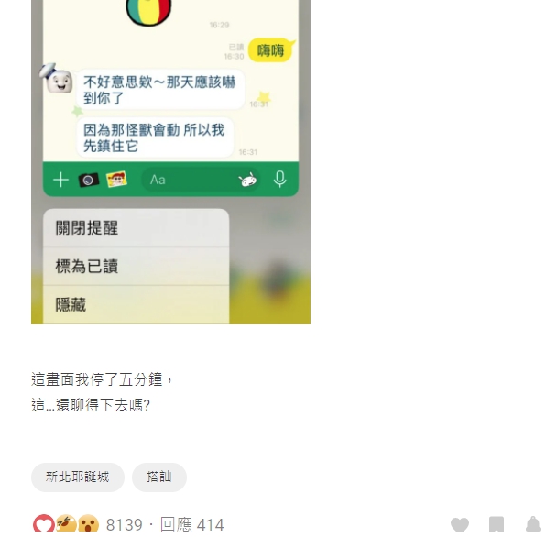
Task: Choose 隱藏 from the context menu
Action: pyautogui.click(x=137, y=305)
